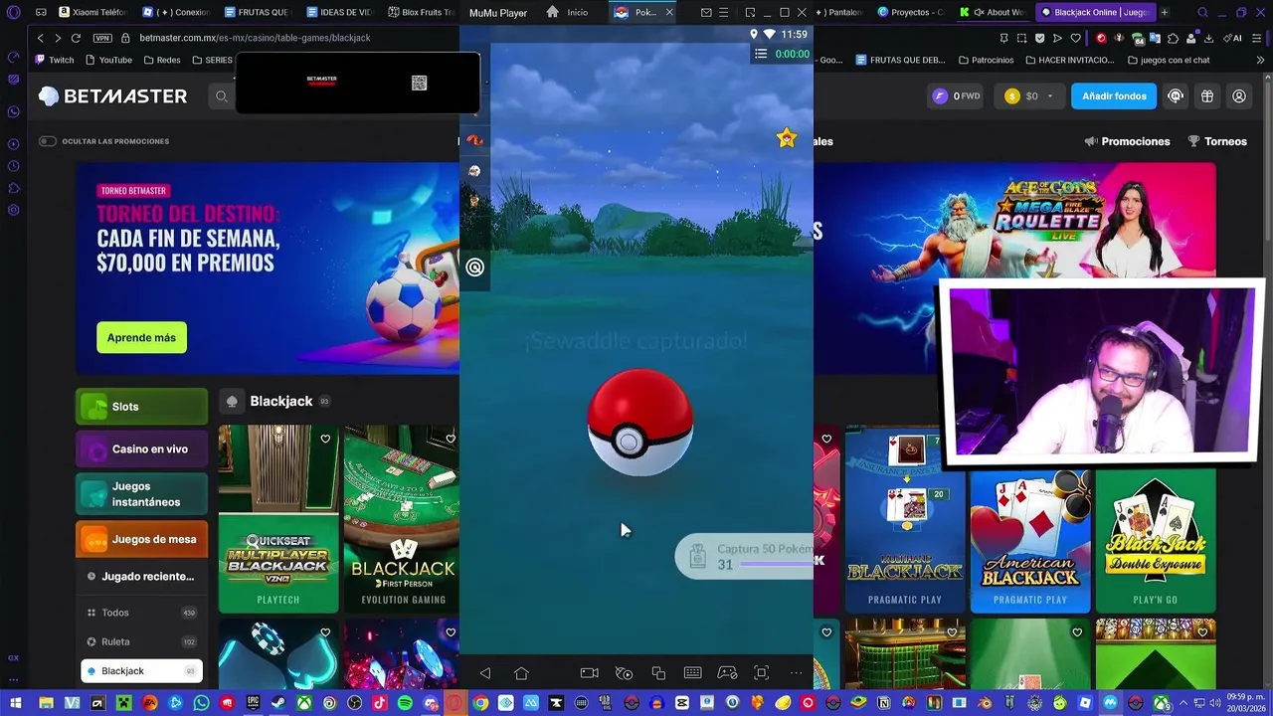Click the Añadir fondos button
Screen dimensions: 1273x716
coord(1114,96)
